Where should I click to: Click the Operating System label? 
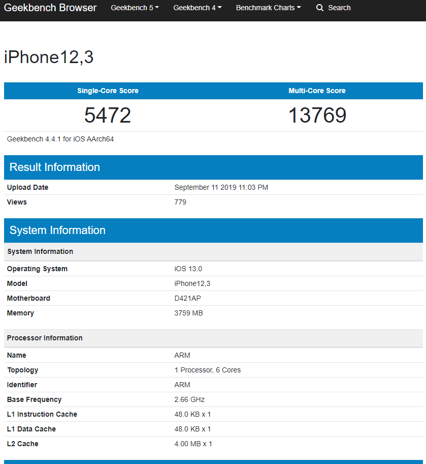[x=37, y=269]
